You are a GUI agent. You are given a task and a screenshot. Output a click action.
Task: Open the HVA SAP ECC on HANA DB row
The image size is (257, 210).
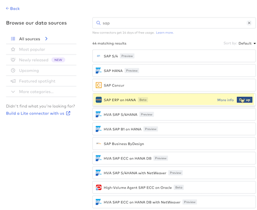[x=174, y=158]
